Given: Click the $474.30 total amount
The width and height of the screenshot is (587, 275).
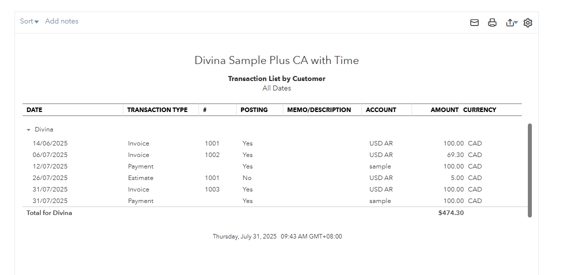Looking at the screenshot, I should 451,213.
